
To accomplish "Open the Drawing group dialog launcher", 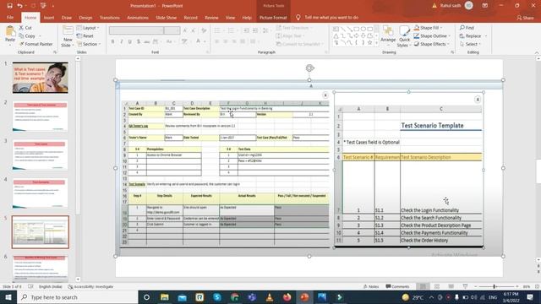I will (452, 52).
